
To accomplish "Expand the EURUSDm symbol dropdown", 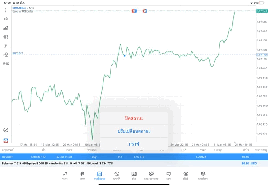I will pos(20,8).
